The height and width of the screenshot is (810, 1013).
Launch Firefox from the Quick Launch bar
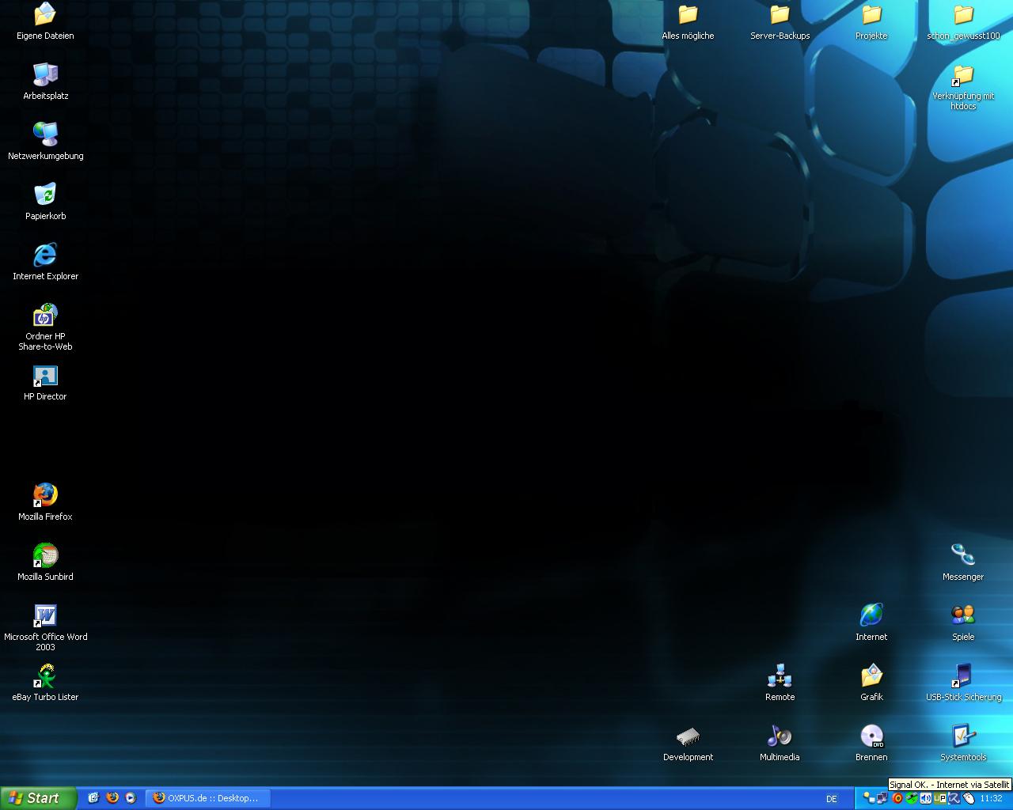point(112,798)
